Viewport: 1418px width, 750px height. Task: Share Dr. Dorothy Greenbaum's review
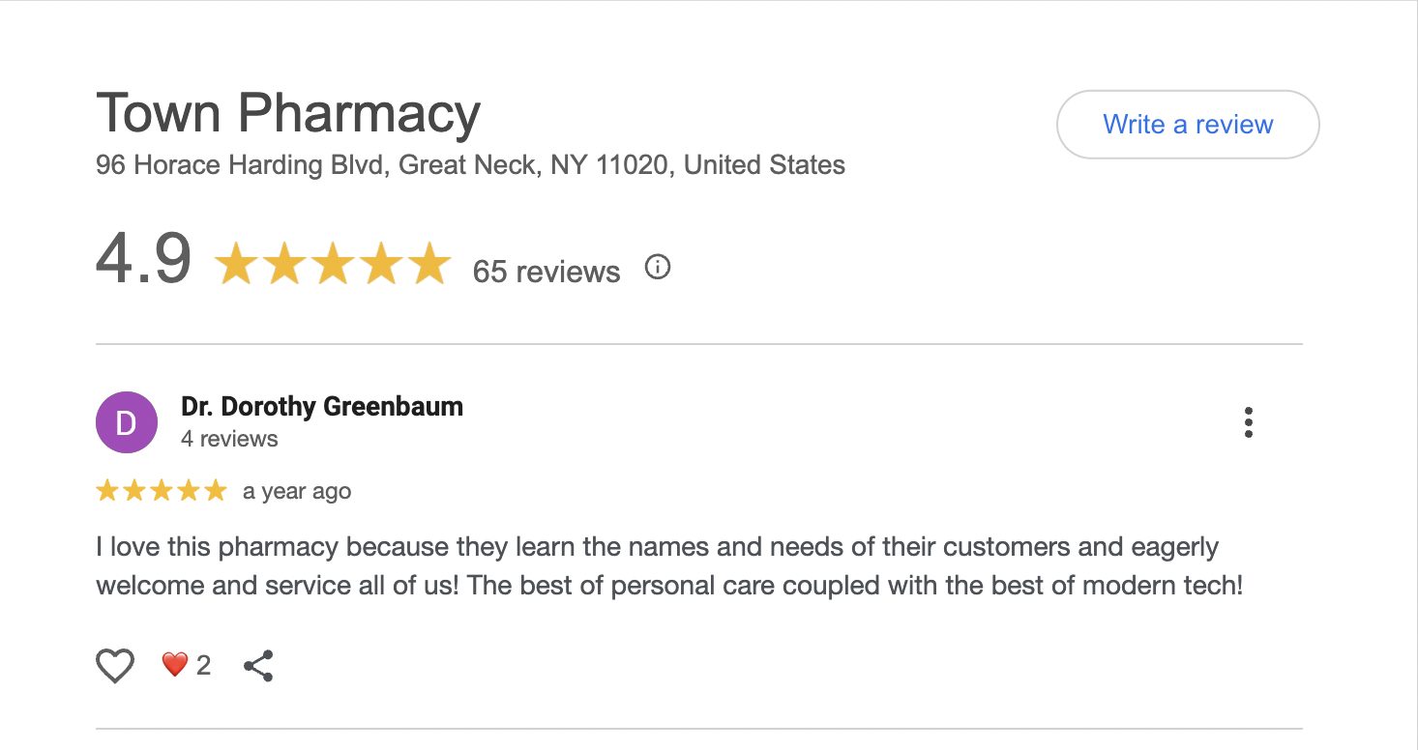(x=258, y=666)
